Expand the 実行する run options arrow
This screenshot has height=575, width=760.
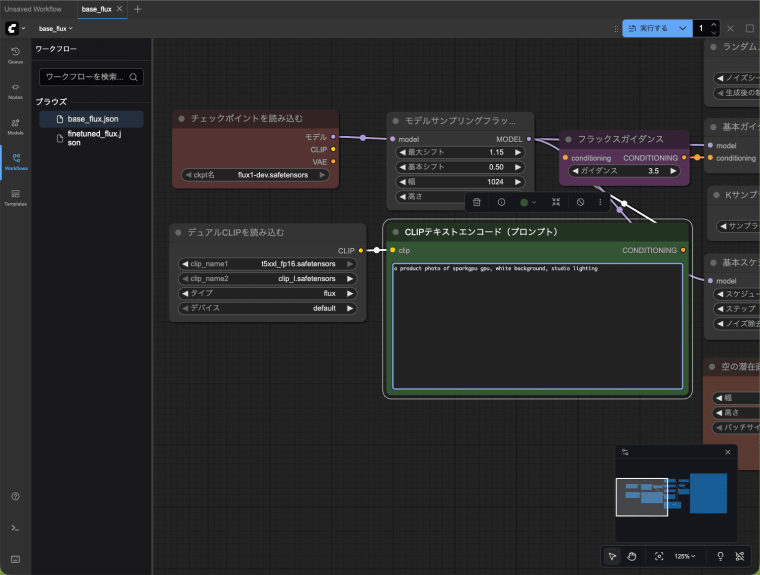click(x=682, y=29)
